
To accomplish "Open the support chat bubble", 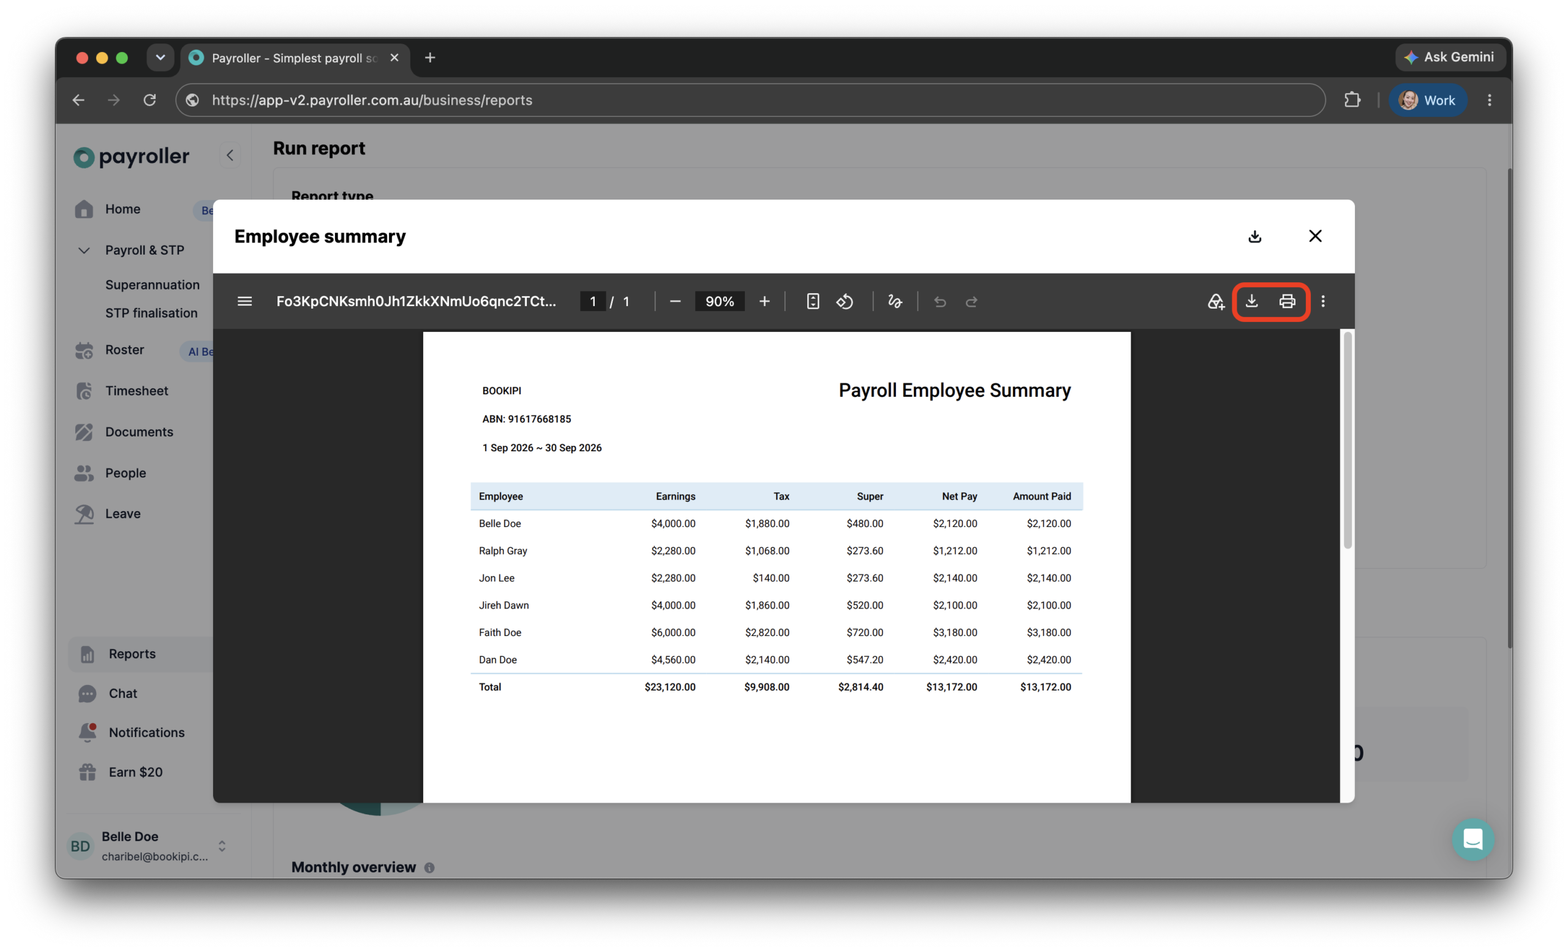I will point(1472,840).
